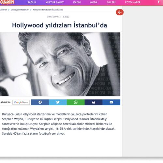Follow the Günaydın Haberleri breadcrumb link
The image size is (163, 163).
point(20,10)
